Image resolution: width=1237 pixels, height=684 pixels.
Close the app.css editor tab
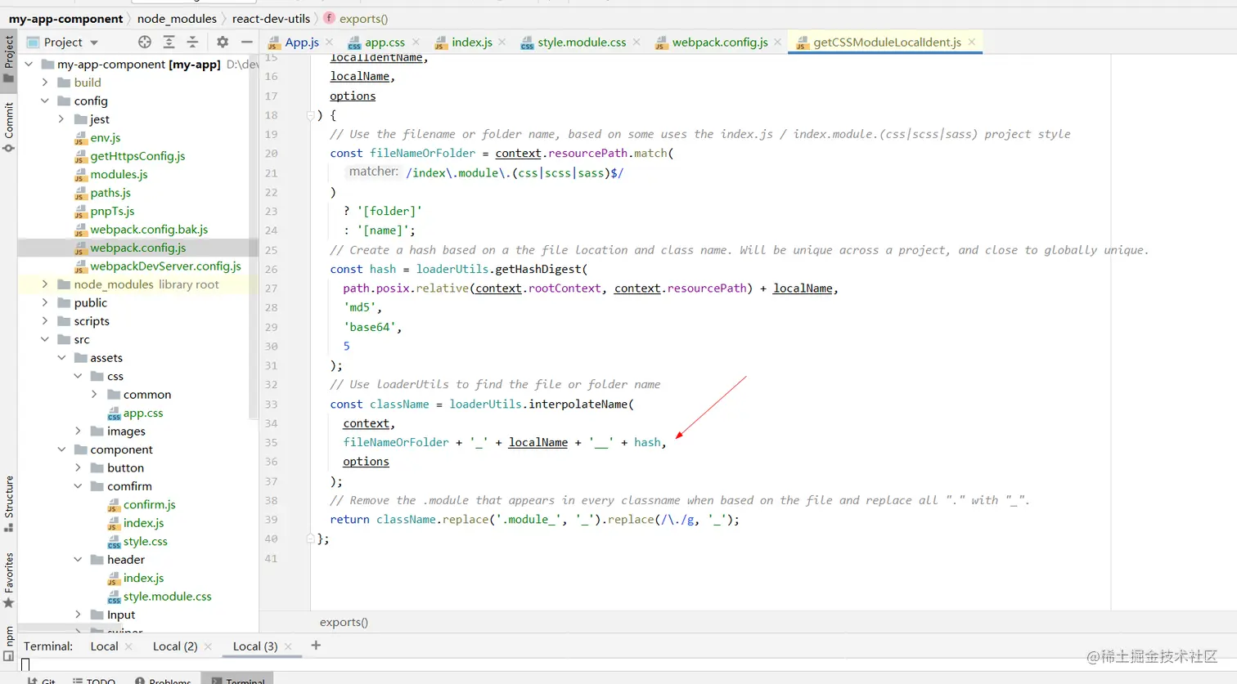[x=416, y=42]
